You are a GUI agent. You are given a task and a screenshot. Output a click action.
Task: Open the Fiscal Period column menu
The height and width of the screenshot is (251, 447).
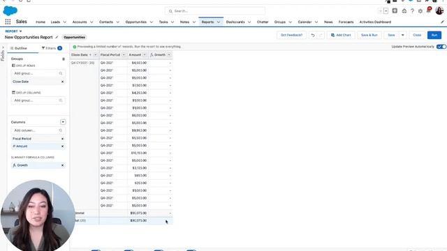(124, 54)
